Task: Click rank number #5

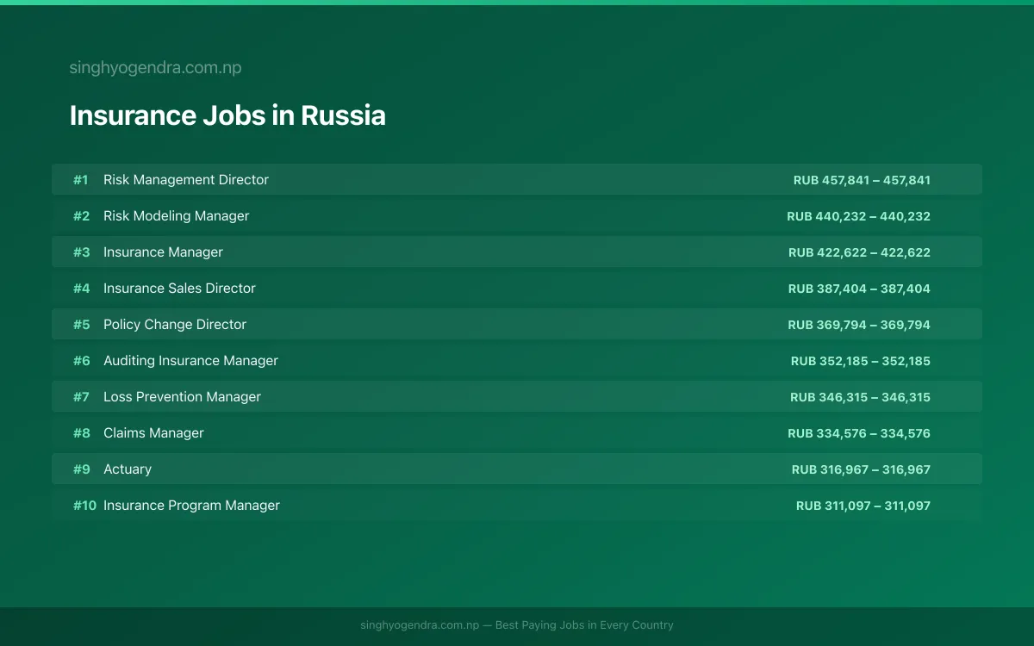Action: pyautogui.click(x=81, y=325)
